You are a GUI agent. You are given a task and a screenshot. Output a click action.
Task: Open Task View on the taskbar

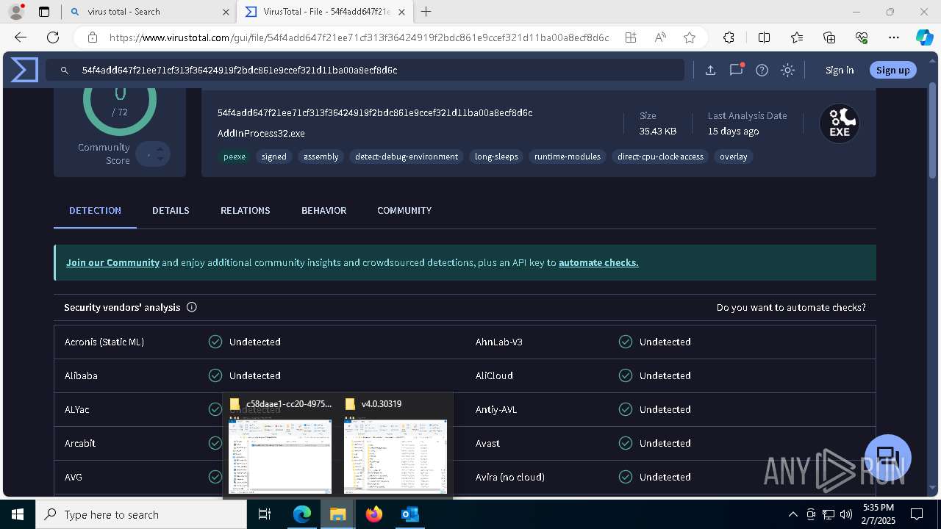point(265,514)
